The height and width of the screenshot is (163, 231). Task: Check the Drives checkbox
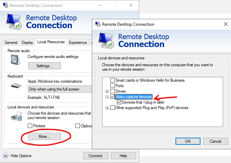click(112, 91)
